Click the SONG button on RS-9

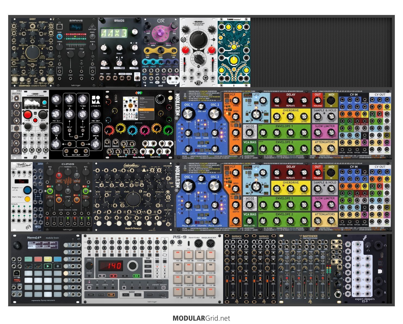(91, 295)
